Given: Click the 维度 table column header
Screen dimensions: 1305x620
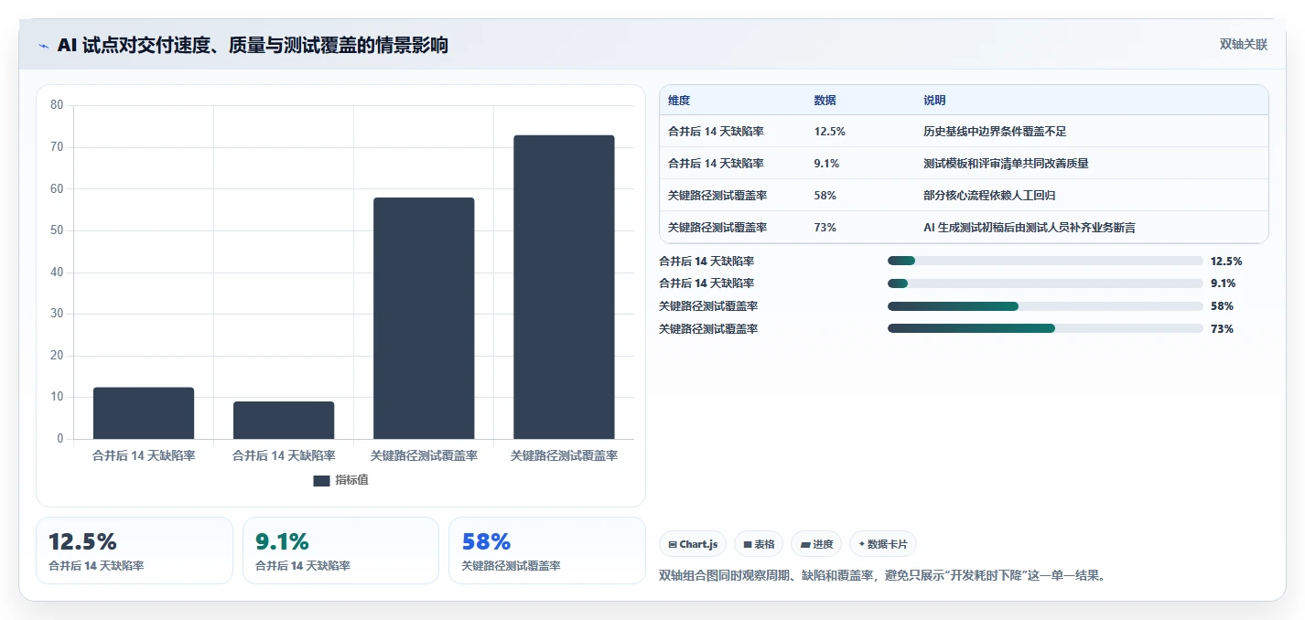Looking at the screenshot, I should (679, 101).
